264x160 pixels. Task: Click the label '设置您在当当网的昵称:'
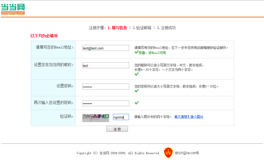point(54,65)
